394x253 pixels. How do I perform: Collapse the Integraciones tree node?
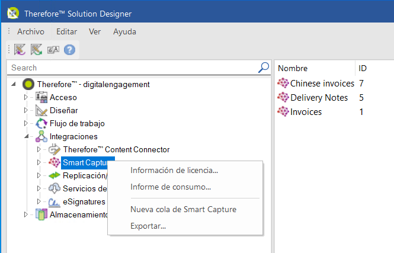[27, 136]
